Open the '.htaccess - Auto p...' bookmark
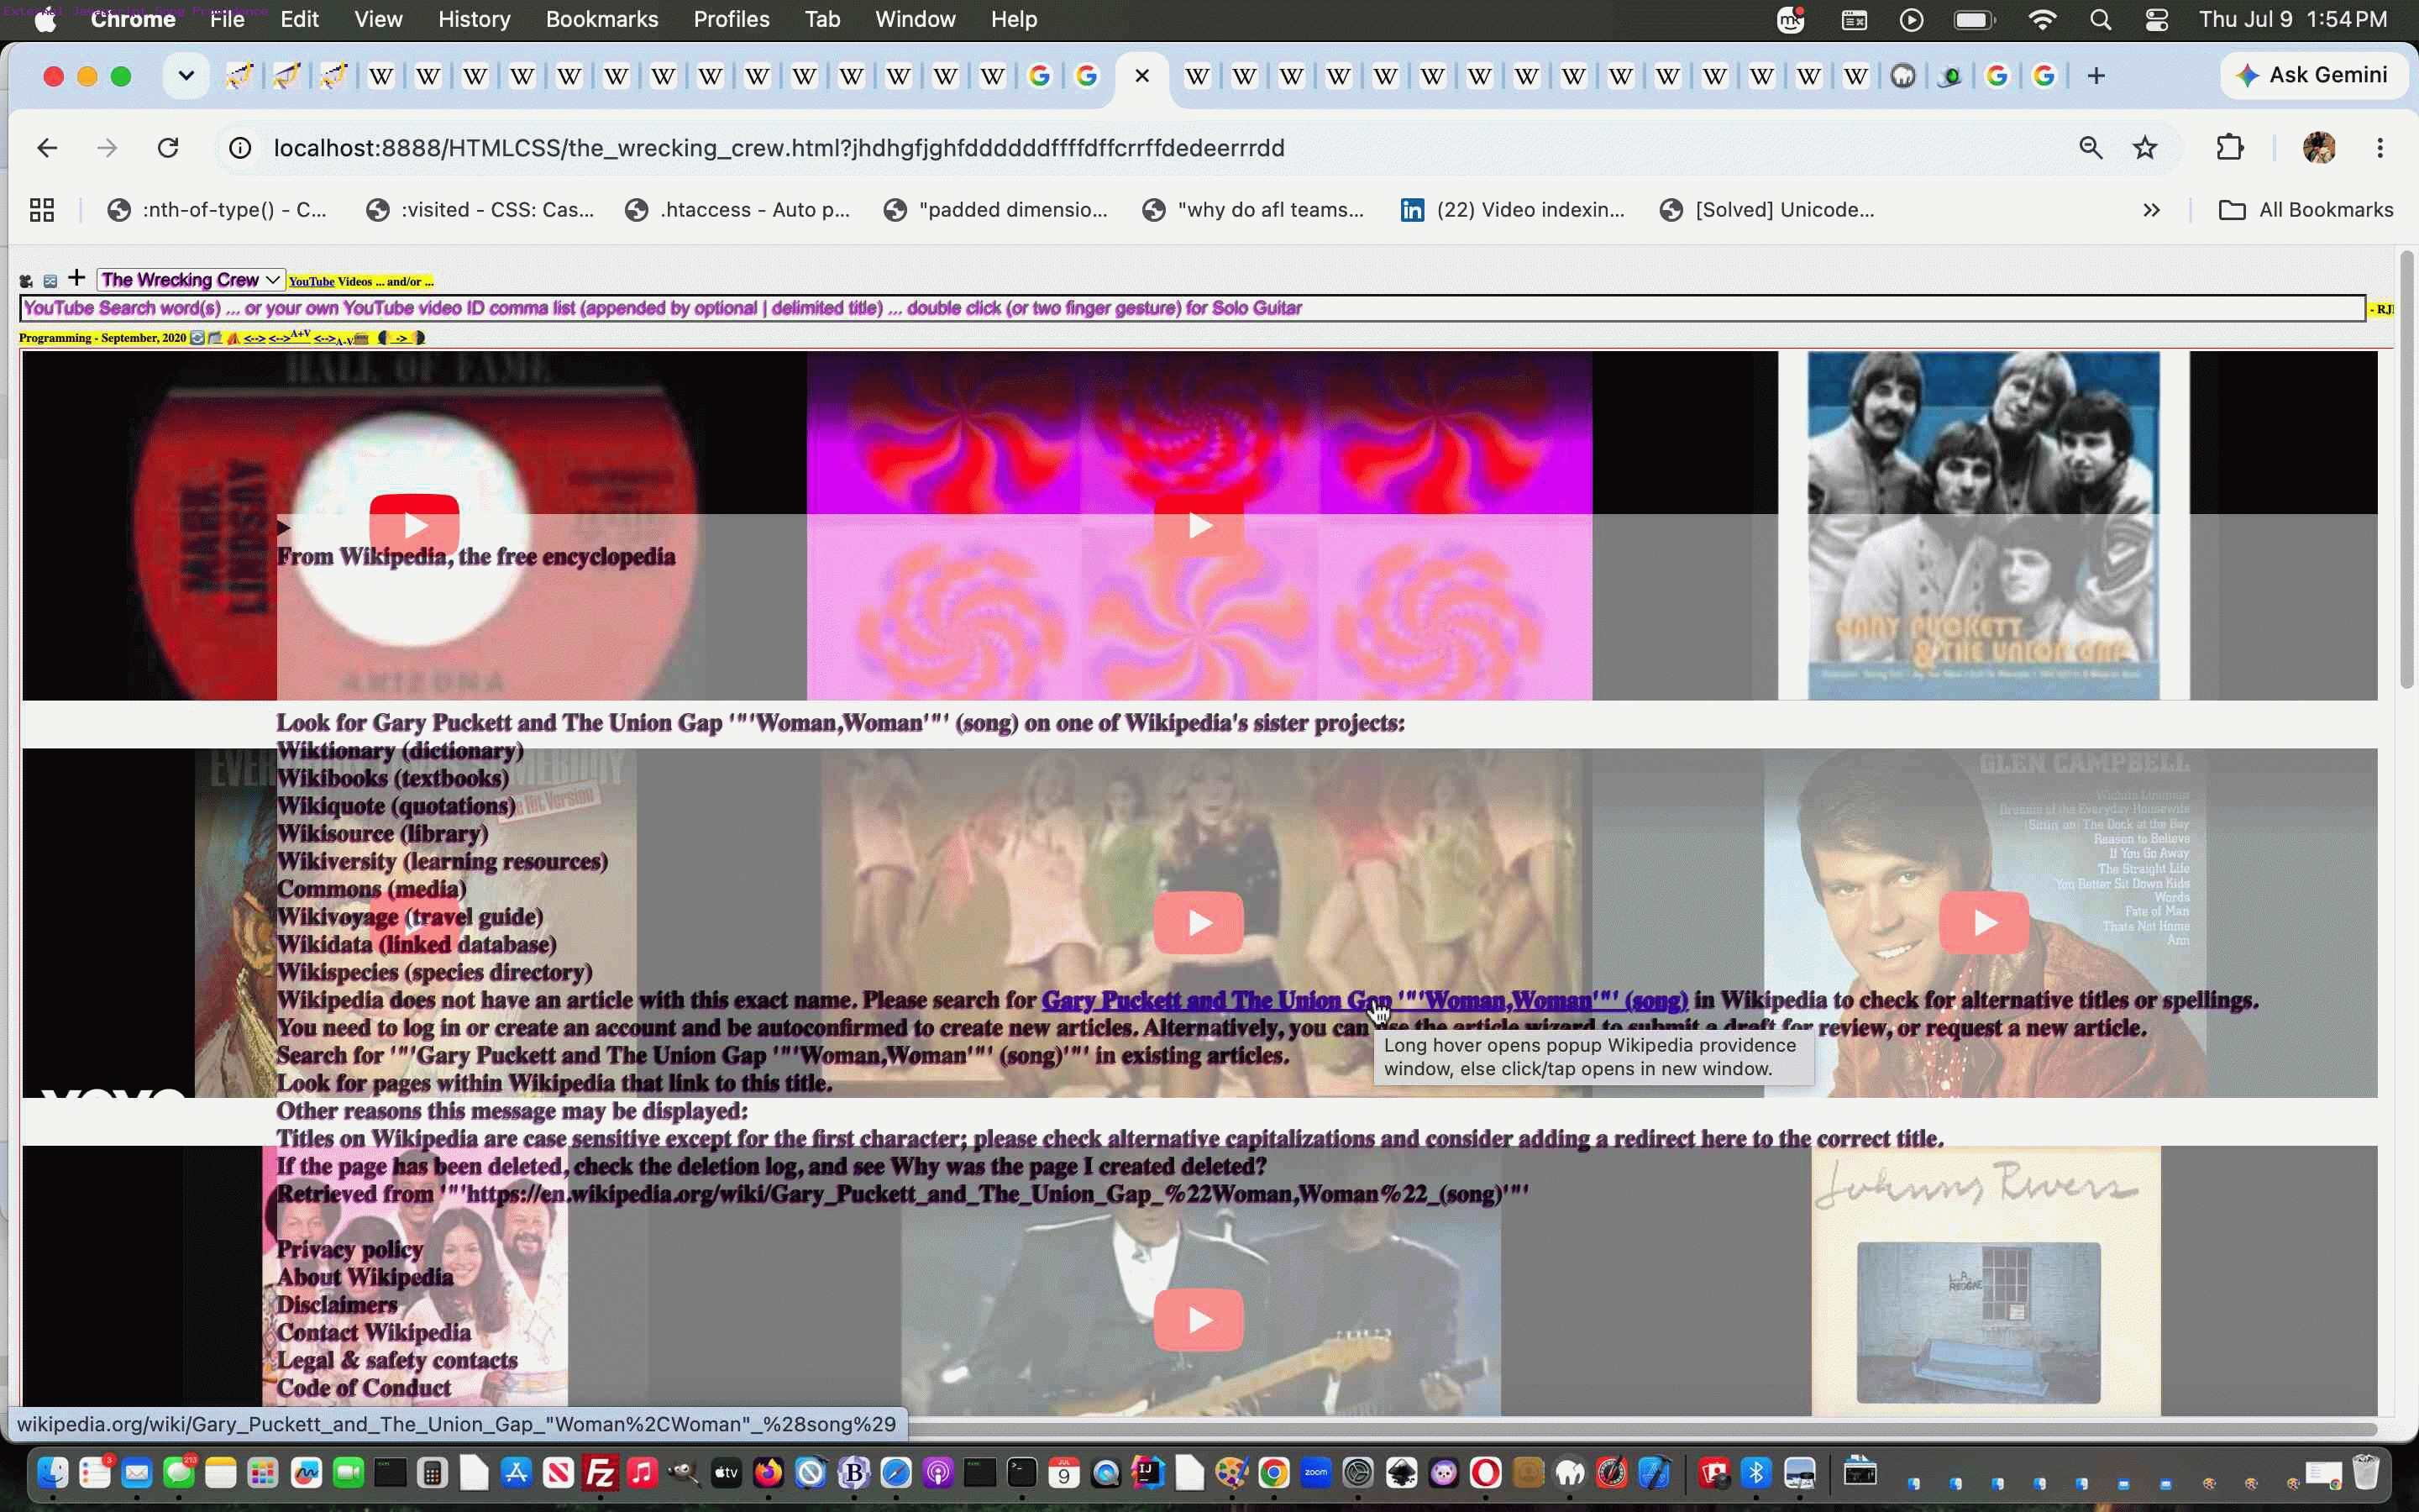 737,210
